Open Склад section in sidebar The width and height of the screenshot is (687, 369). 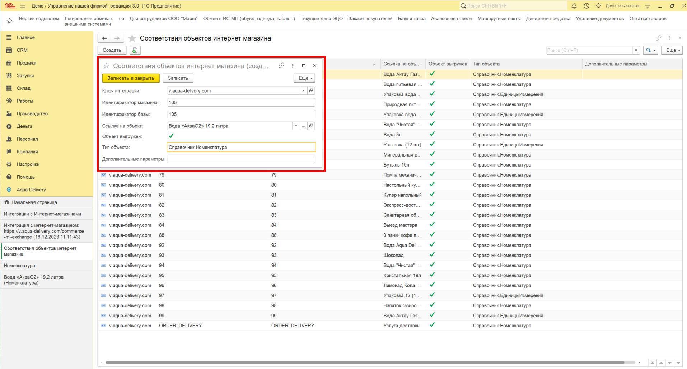[x=24, y=88]
